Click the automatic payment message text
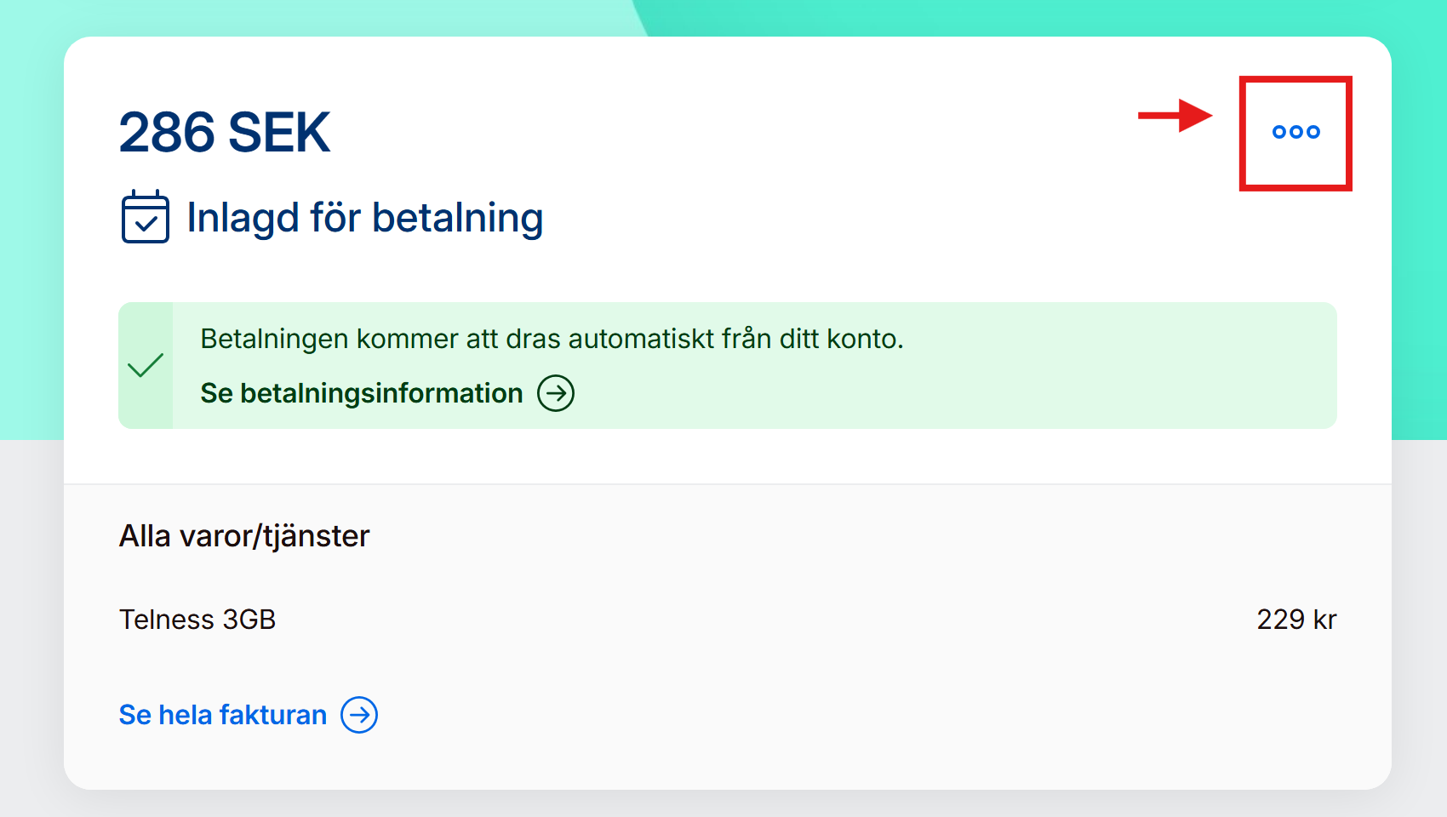 point(552,339)
